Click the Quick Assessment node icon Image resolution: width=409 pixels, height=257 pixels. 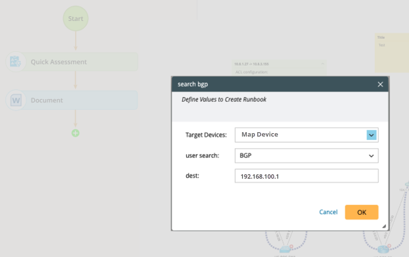pyautogui.click(x=16, y=62)
